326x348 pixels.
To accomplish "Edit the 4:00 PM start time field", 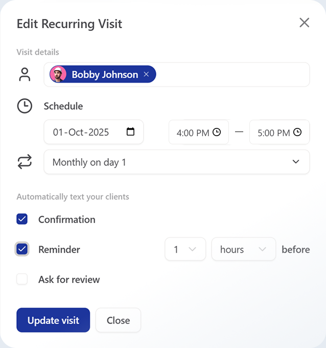I will point(192,133).
